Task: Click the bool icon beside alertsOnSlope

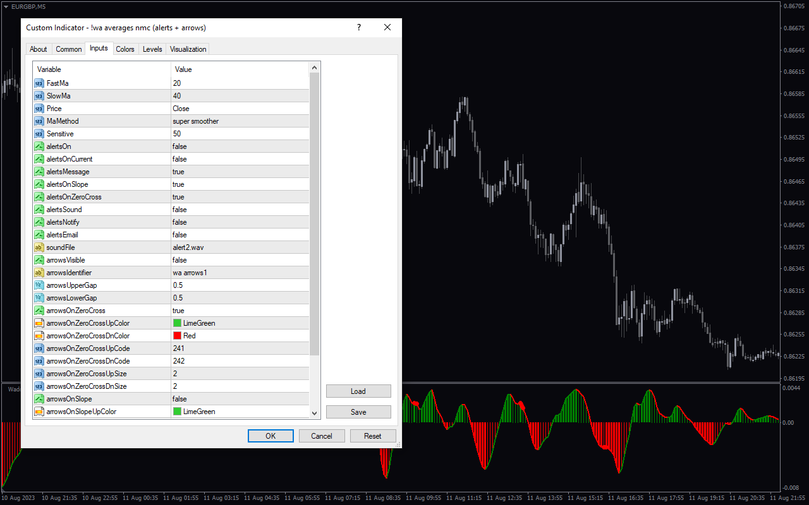Action: [39, 184]
